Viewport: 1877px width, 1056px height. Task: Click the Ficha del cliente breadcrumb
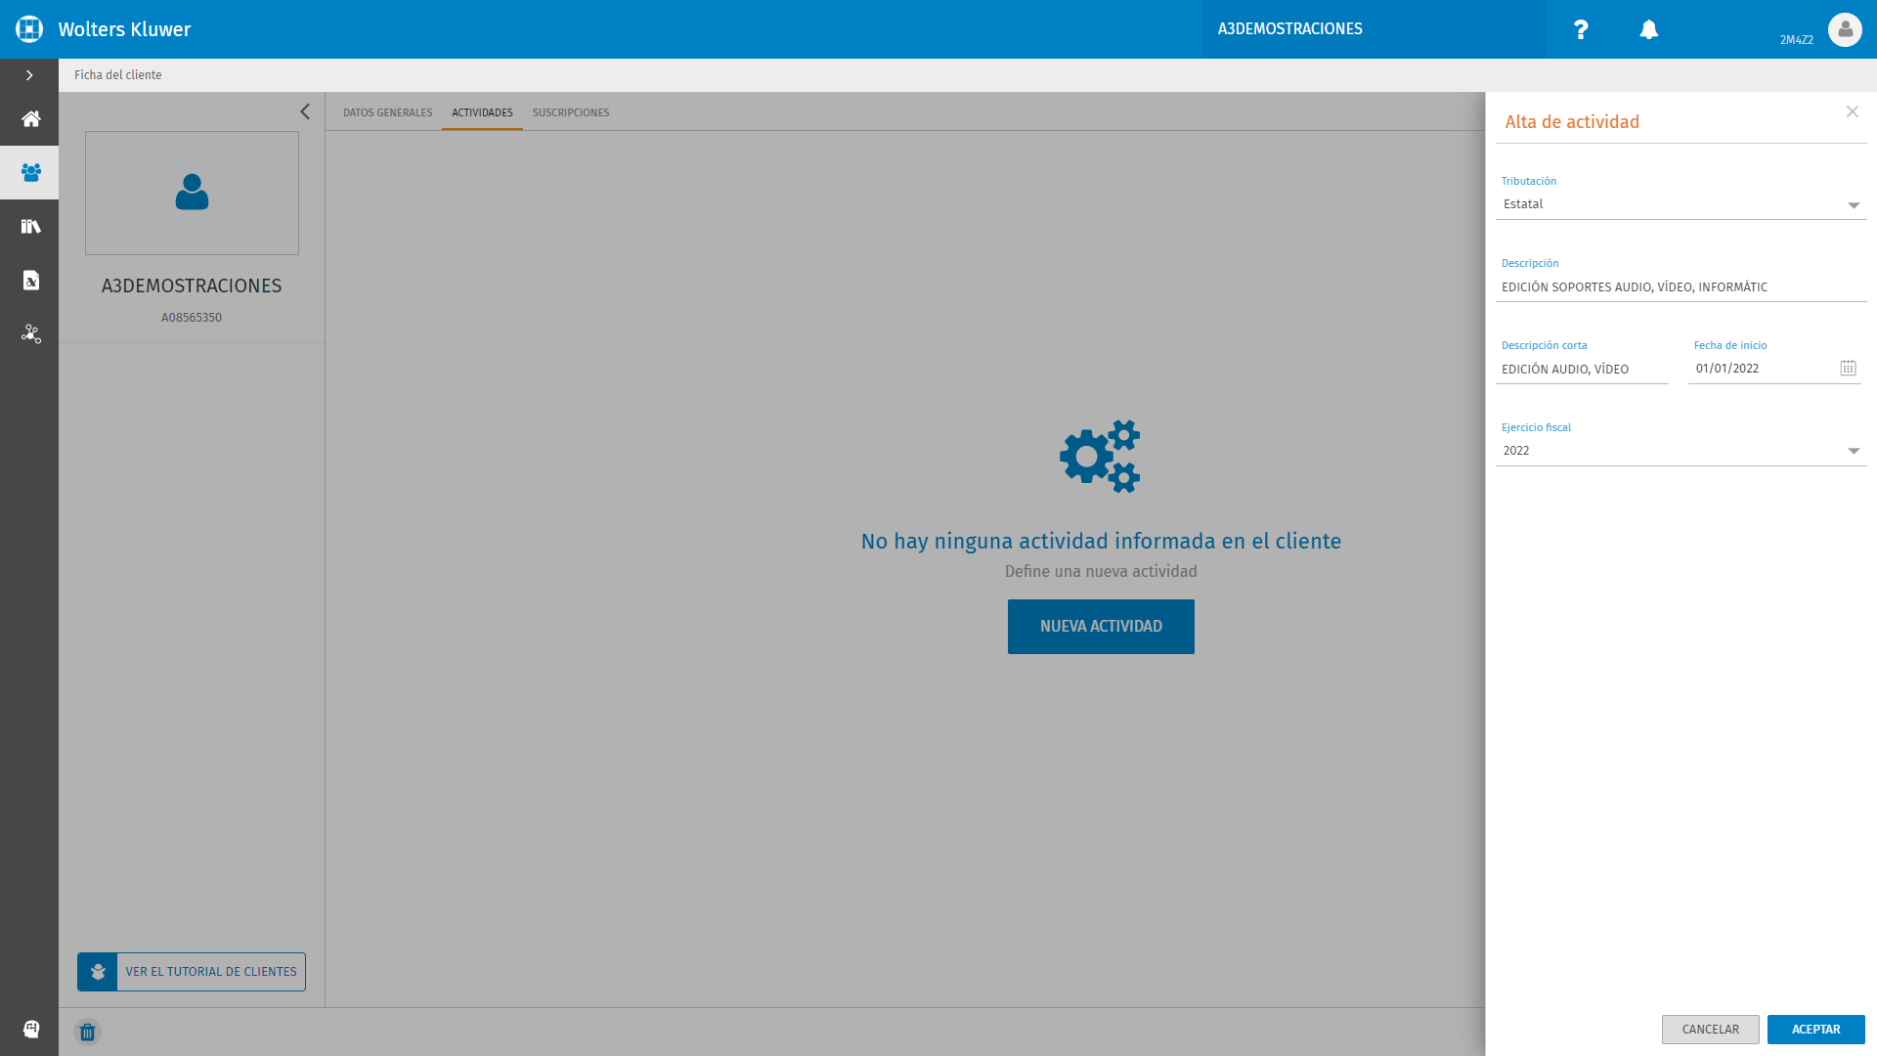[118, 75]
